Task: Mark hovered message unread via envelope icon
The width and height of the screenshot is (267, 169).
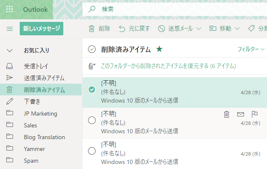Action: point(240,114)
